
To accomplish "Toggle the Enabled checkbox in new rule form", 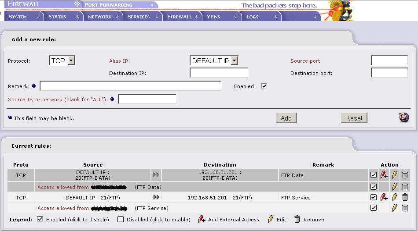I will [264, 86].
